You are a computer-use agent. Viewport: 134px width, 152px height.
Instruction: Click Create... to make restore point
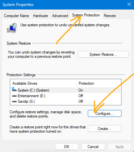105,129
